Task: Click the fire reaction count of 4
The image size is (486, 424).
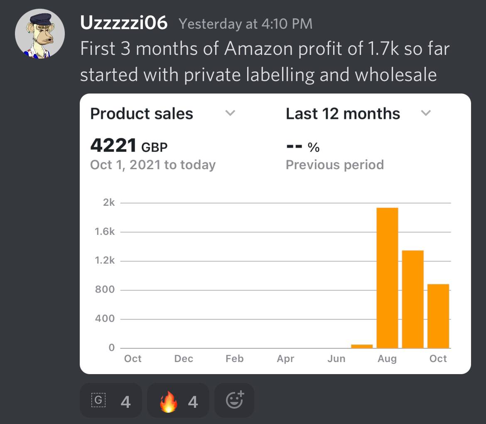Action: pos(193,402)
